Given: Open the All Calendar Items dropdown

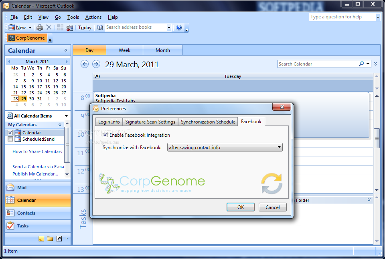Looking at the screenshot, I should (x=66, y=116).
